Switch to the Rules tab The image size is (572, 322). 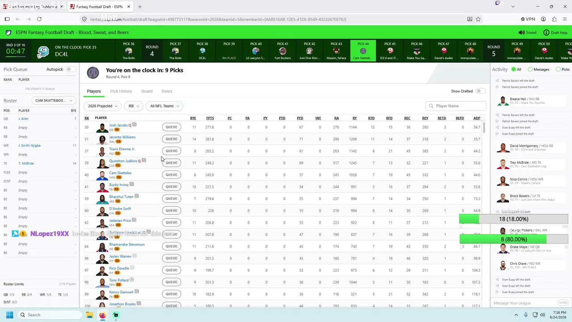pyautogui.click(x=167, y=91)
